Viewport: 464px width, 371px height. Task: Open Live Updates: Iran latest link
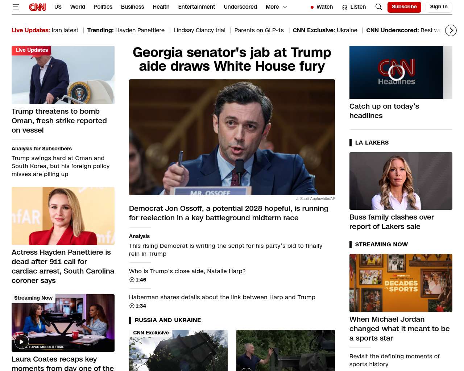coord(45,30)
